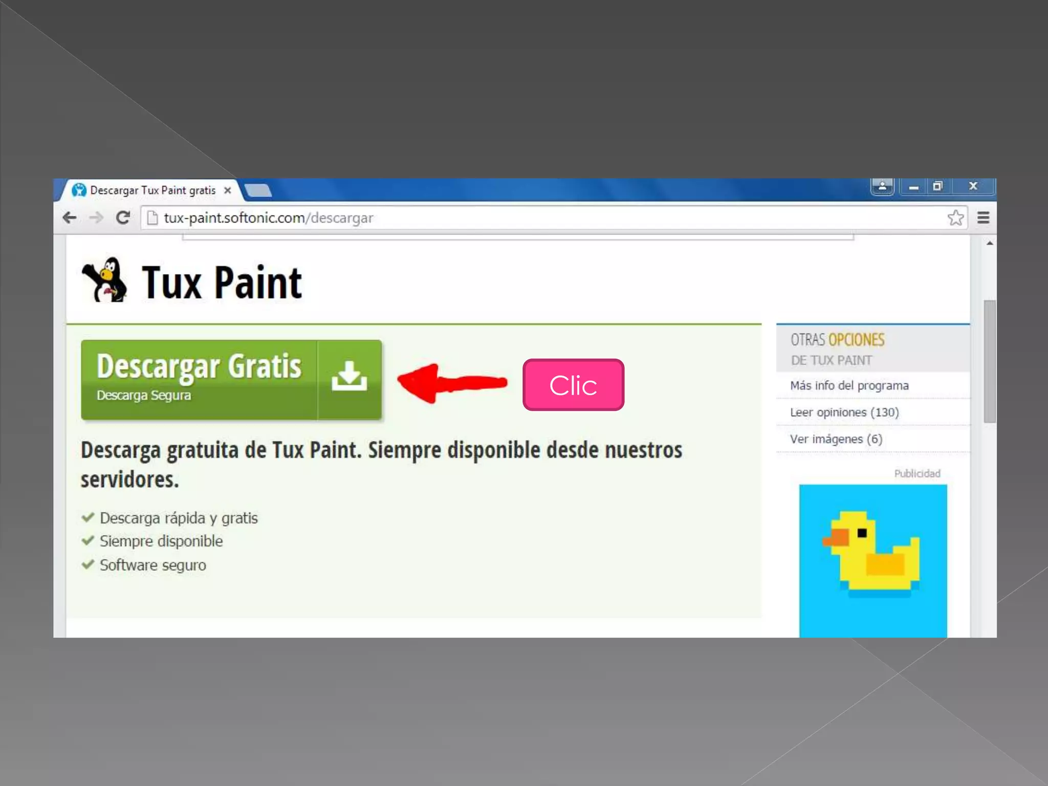Open Más info del programa link
The height and width of the screenshot is (786, 1048).
[x=849, y=385]
